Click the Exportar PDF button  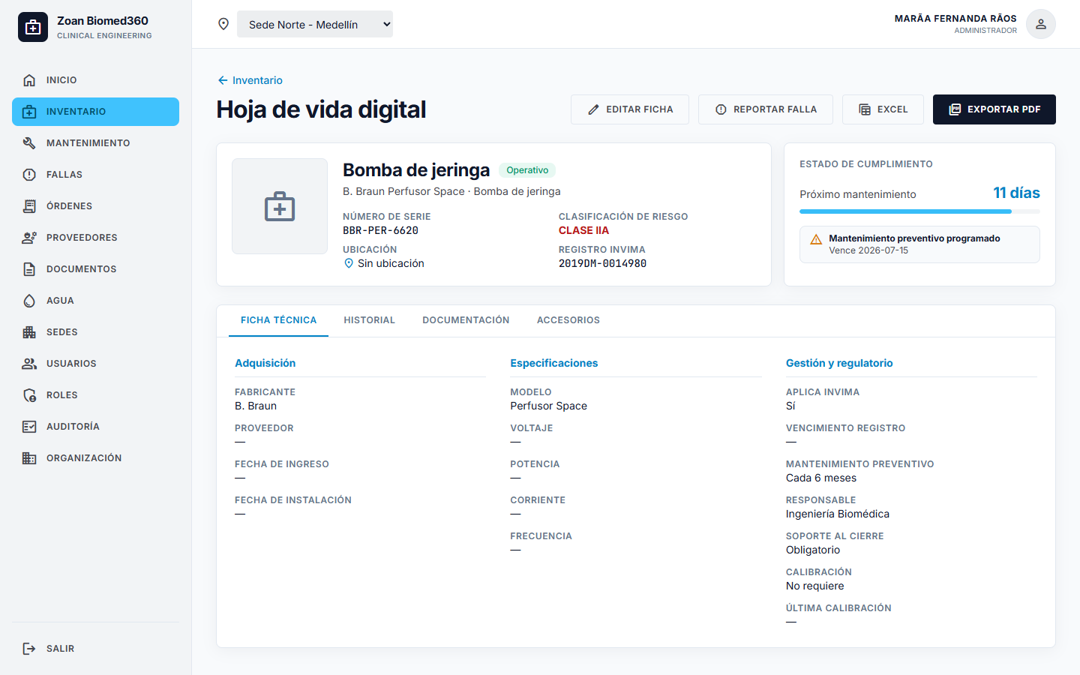[994, 109]
